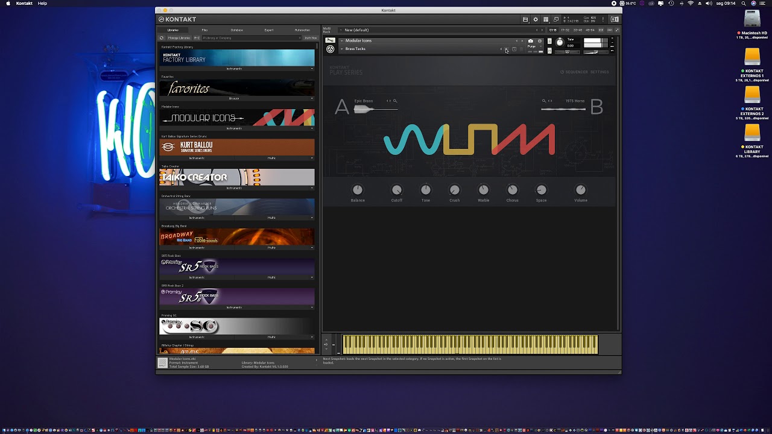Load previous snapshot arrow for Brass Tacks
The height and width of the screenshot is (434, 772).
click(501, 49)
